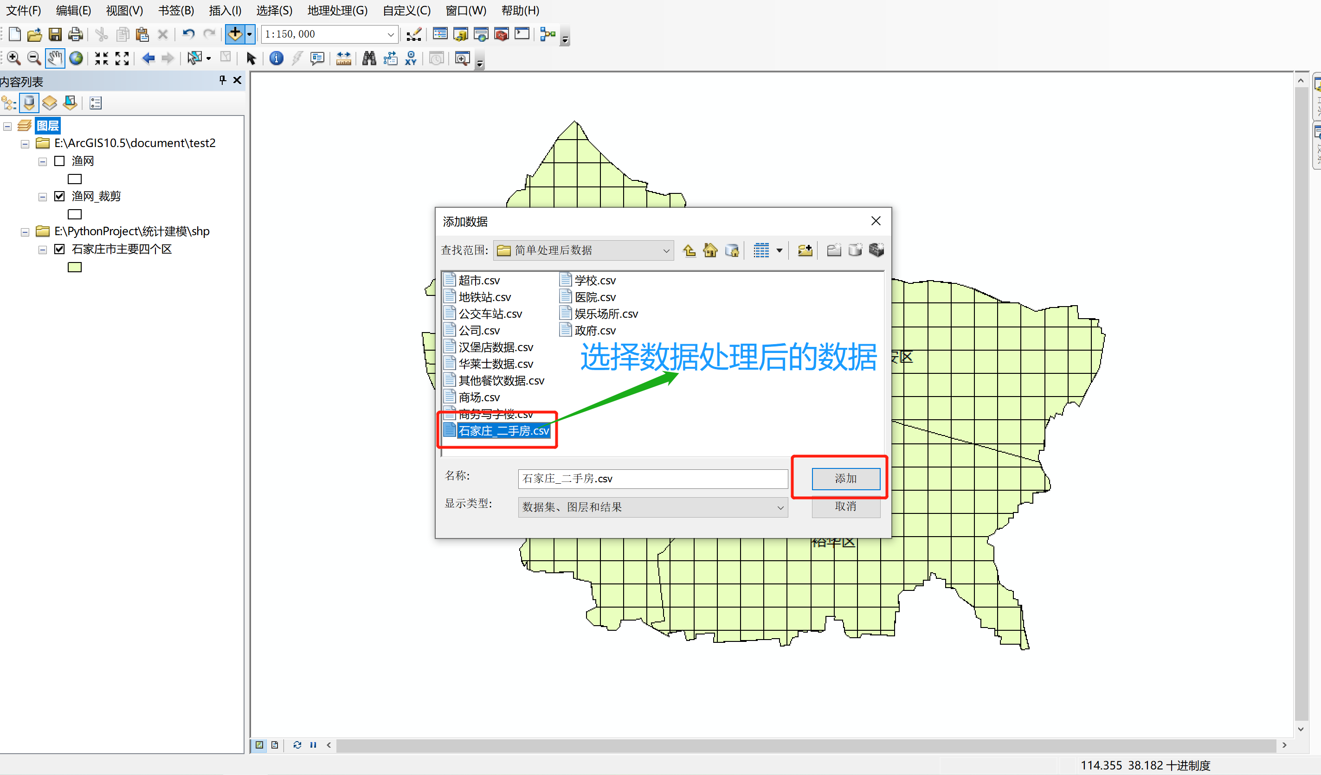
Task: Select the file 超市.csv
Action: 472,280
